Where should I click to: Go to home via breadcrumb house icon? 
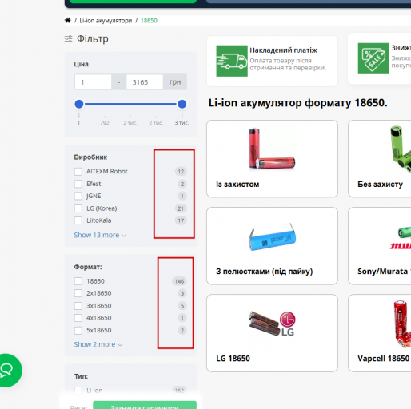pyautogui.click(x=68, y=20)
